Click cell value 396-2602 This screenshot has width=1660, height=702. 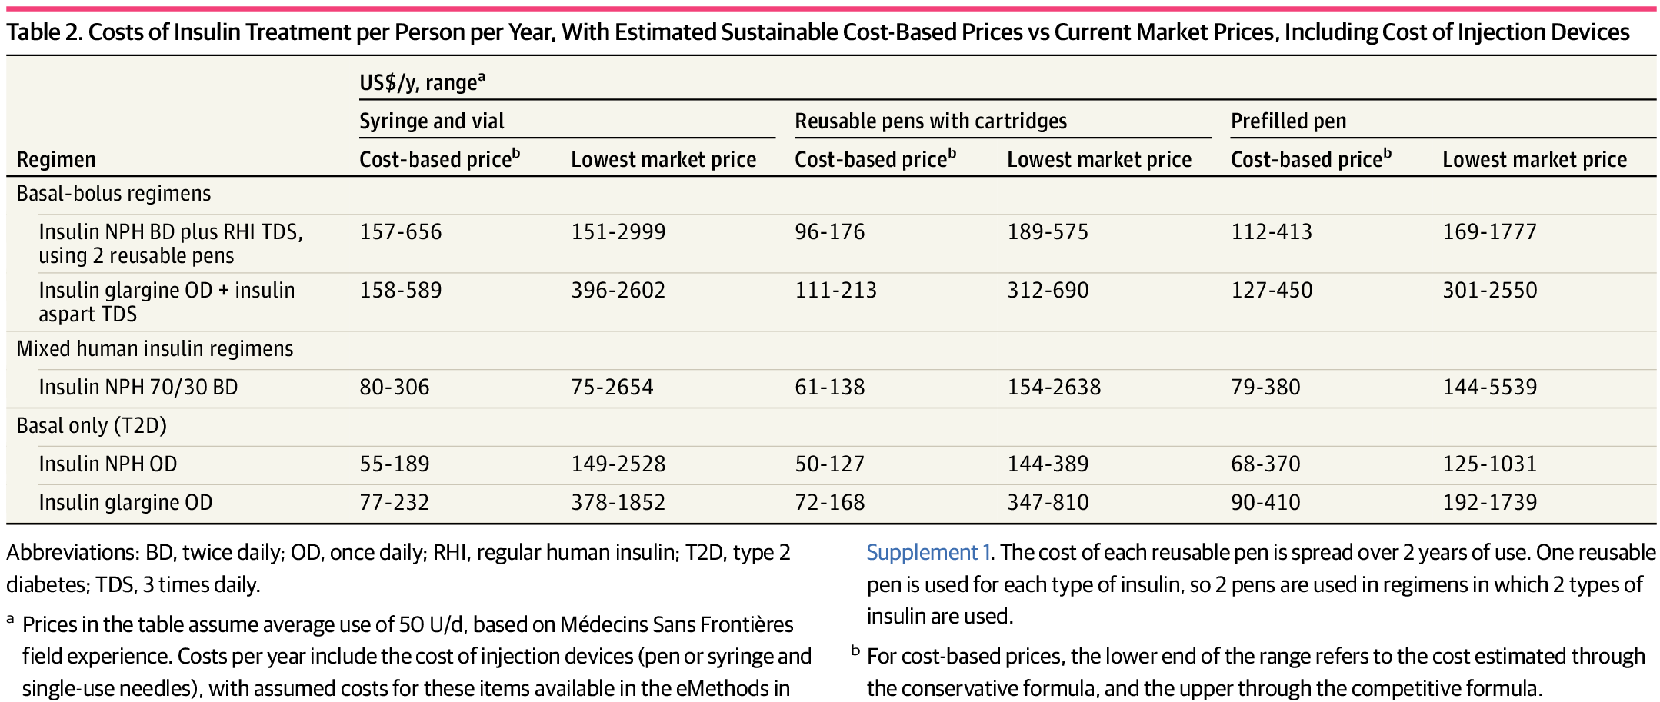tap(618, 291)
